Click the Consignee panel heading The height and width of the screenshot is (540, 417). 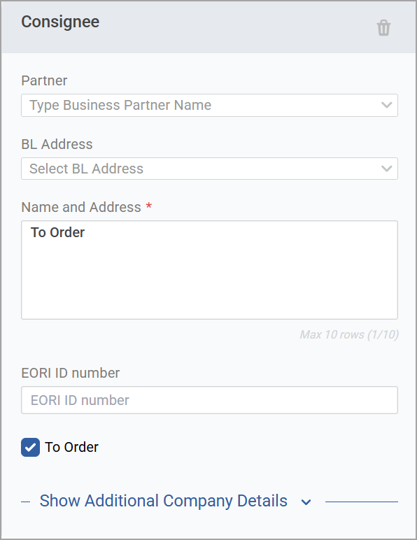point(60,22)
